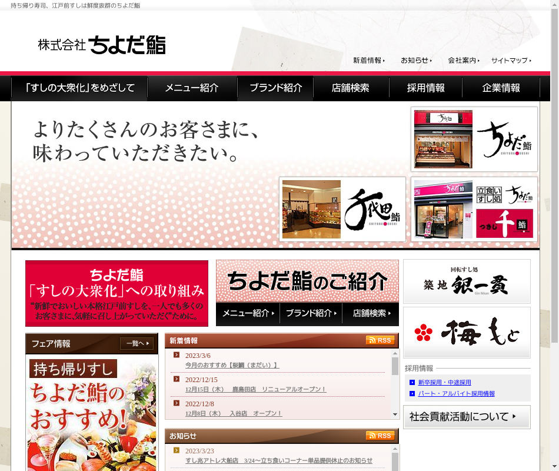The width and height of the screenshot is (559, 471).
Task: Open パート・アルバイト採用情報 link
Action: [457, 393]
